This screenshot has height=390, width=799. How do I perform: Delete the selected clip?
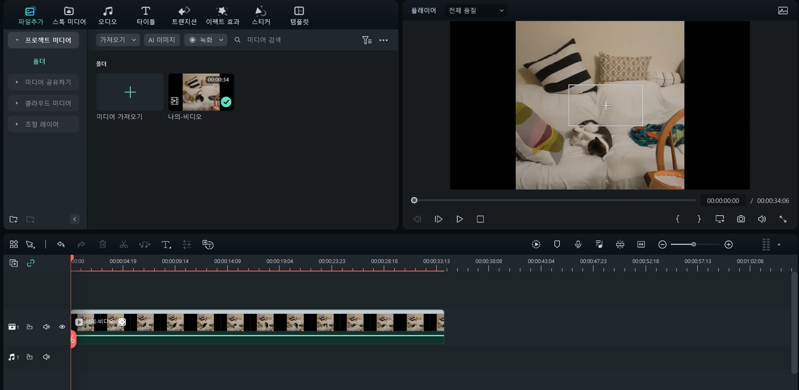103,244
